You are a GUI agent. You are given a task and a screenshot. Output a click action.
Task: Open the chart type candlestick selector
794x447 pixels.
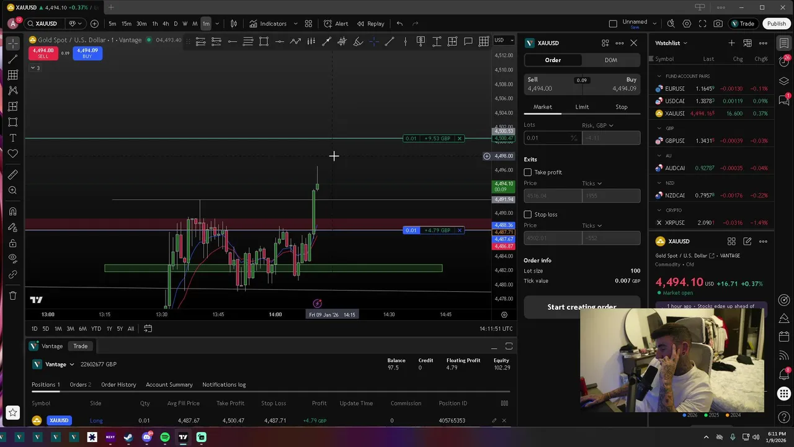pyautogui.click(x=234, y=24)
